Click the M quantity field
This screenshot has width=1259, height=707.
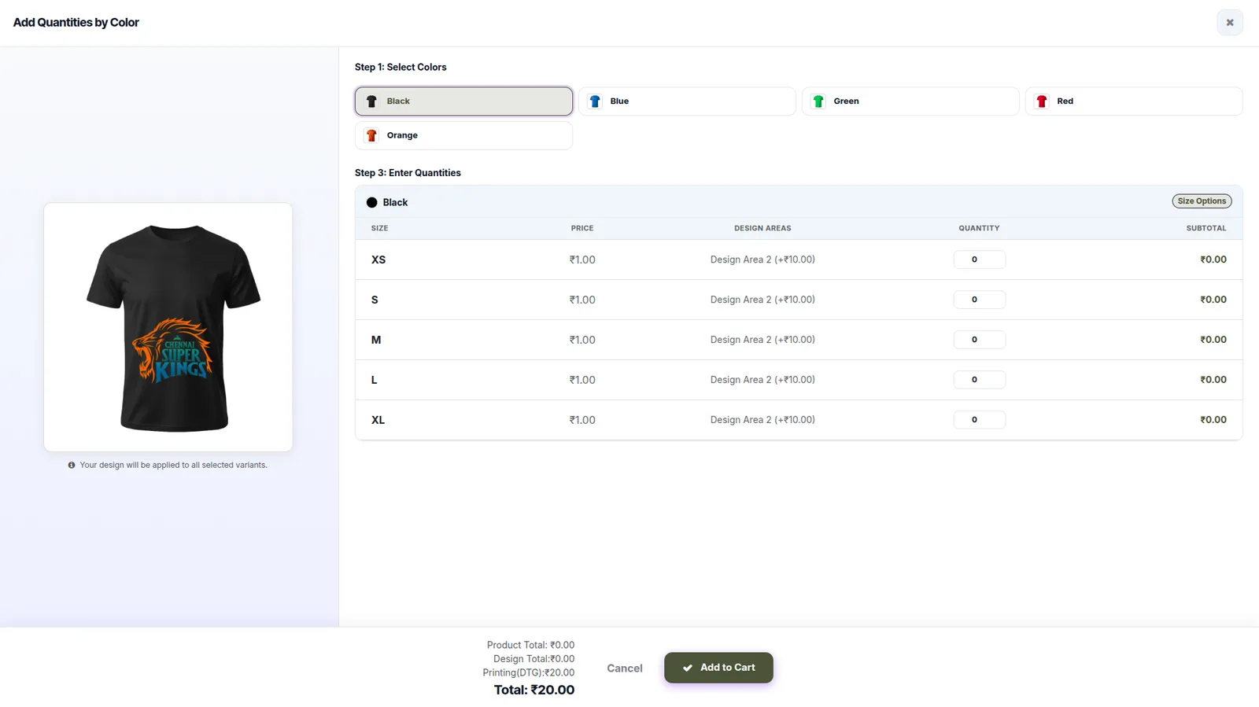click(979, 340)
